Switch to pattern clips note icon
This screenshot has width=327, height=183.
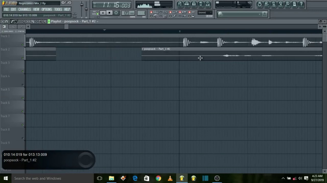tap(21, 26)
